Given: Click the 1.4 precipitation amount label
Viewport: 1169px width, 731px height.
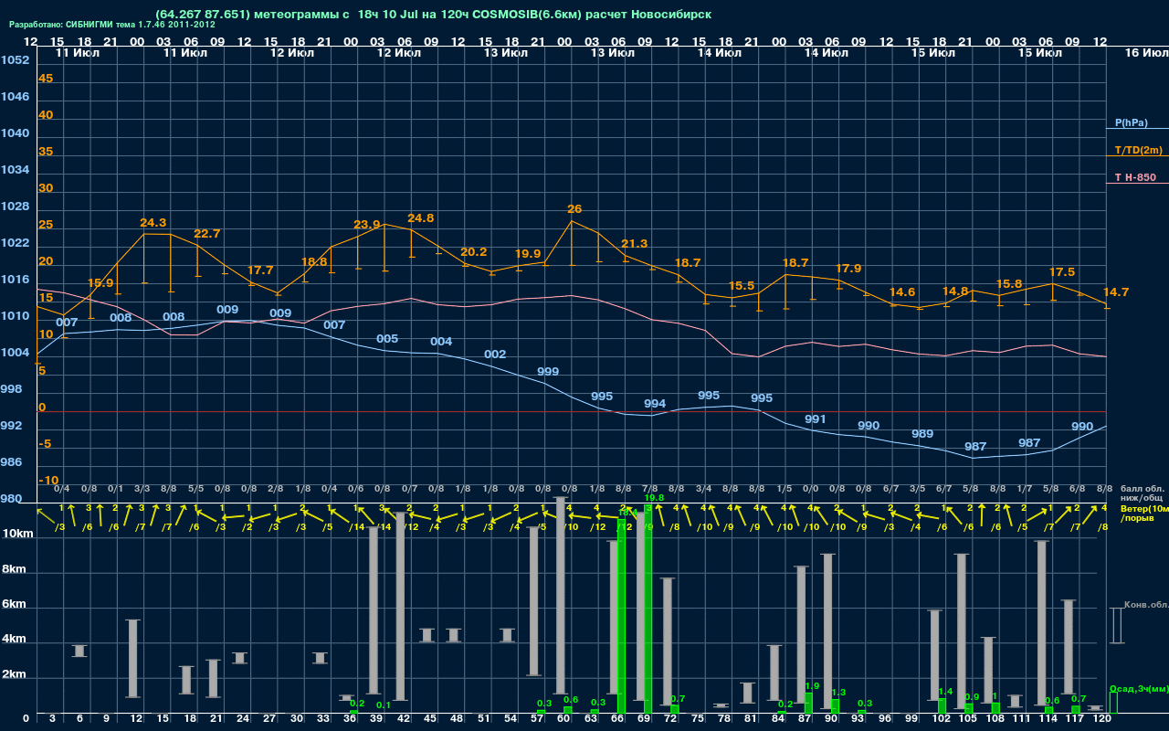Looking at the screenshot, I should 946,692.
